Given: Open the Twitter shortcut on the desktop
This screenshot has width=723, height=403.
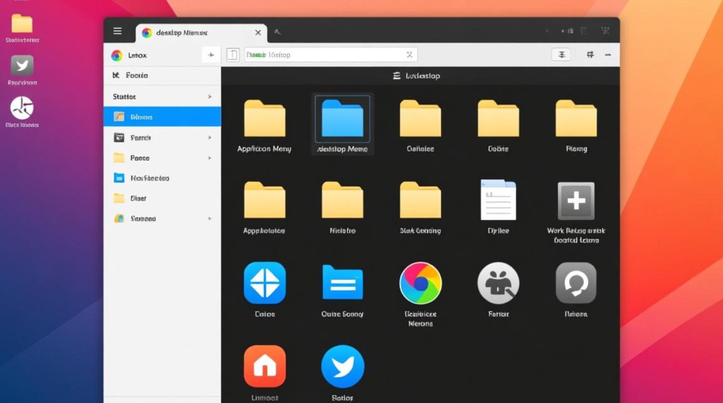Looking at the screenshot, I should (22, 66).
